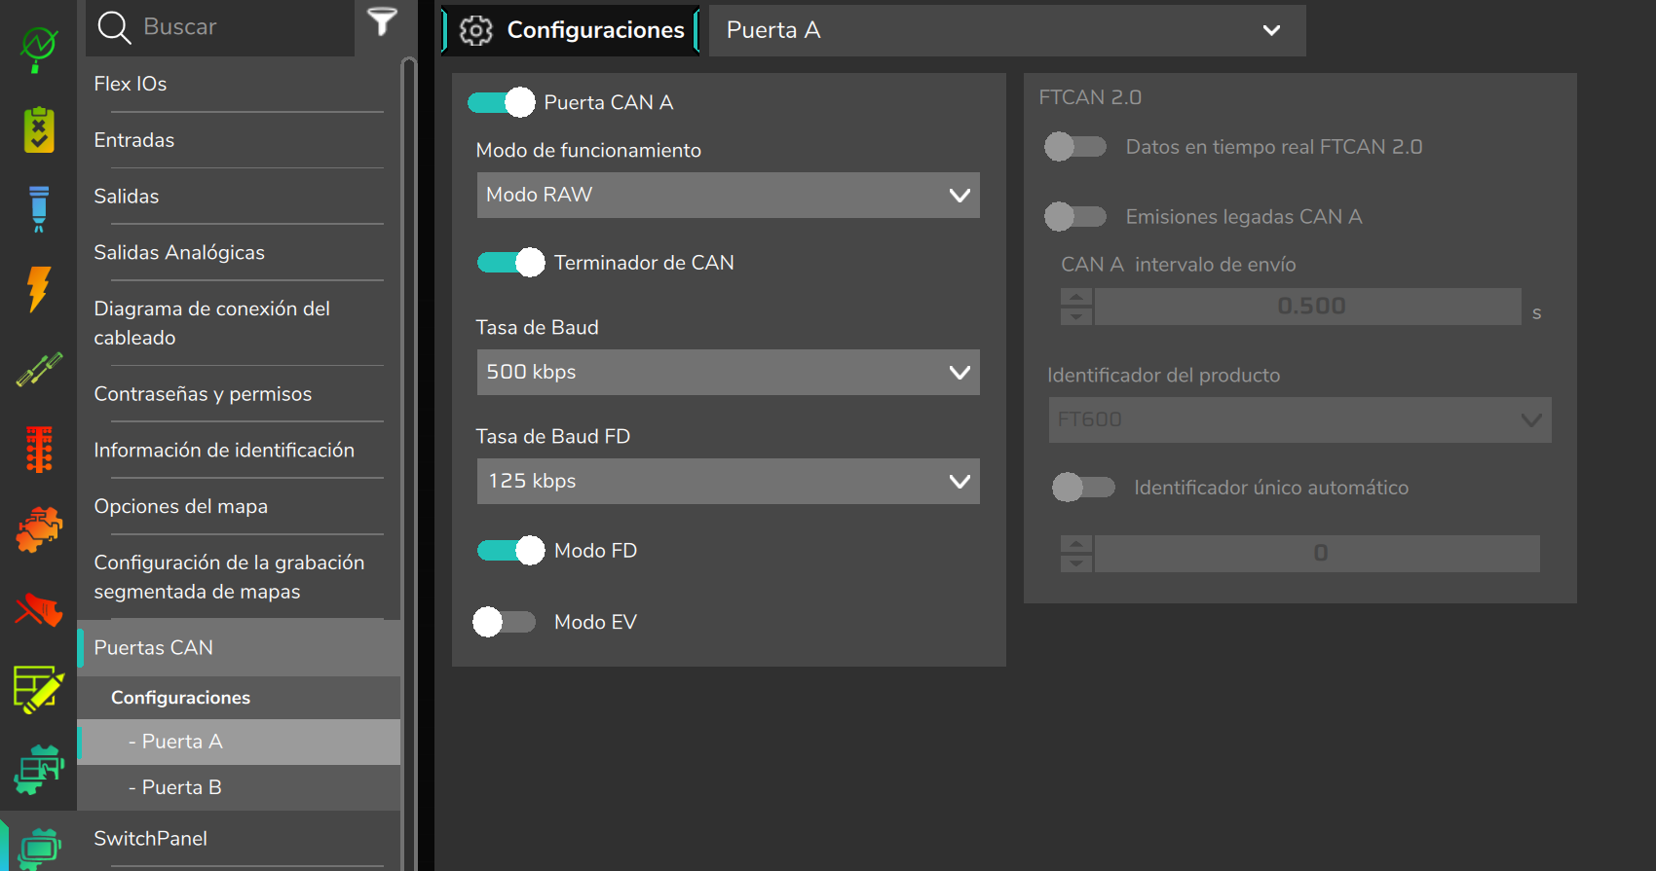Enable the Modo EV toggle
This screenshot has height=871, width=1656.
(x=505, y=622)
